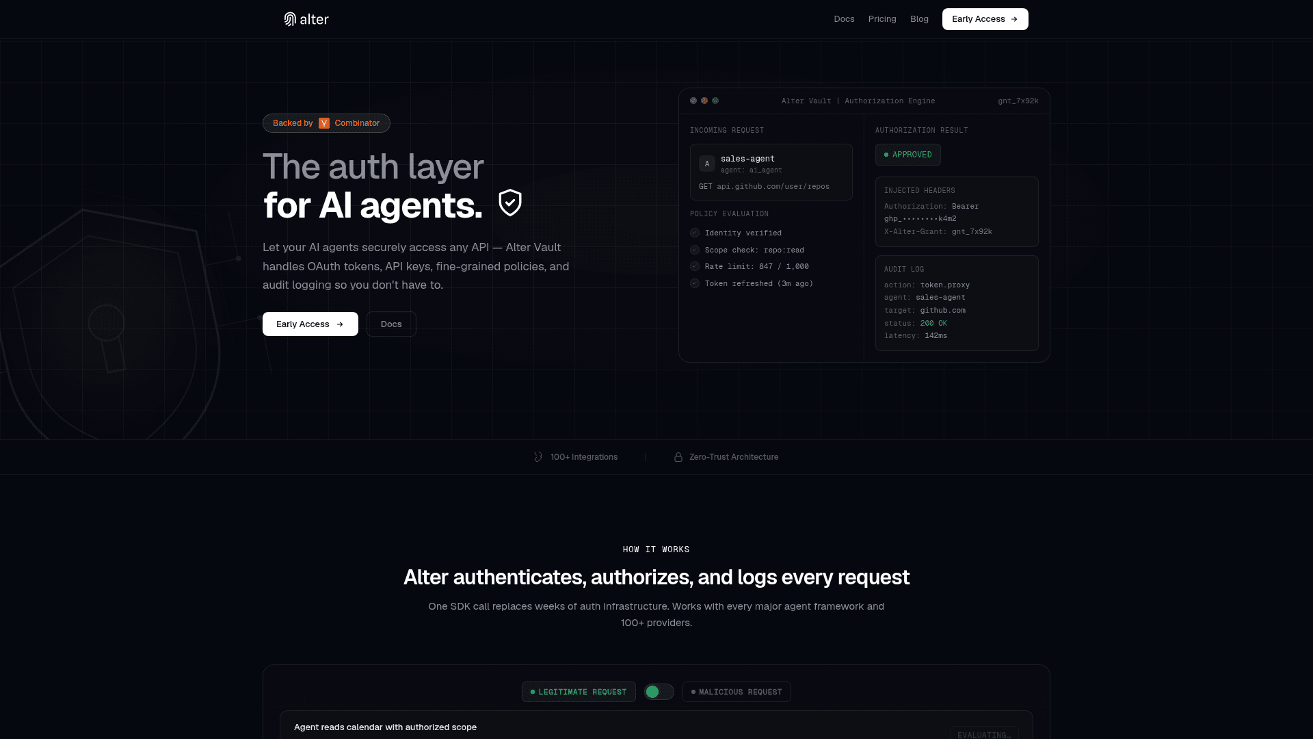
Task: Click the shield checkmark icon beside headline
Action: [510, 203]
